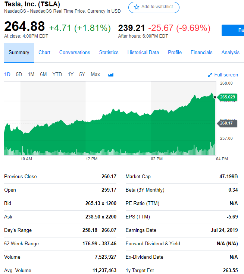The image size is (244, 274).
Task: Click the Beta value 0.34
Action: [233, 190]
